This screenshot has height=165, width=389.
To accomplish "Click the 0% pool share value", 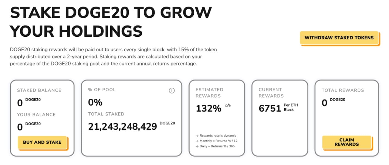I will click(95, 103).
